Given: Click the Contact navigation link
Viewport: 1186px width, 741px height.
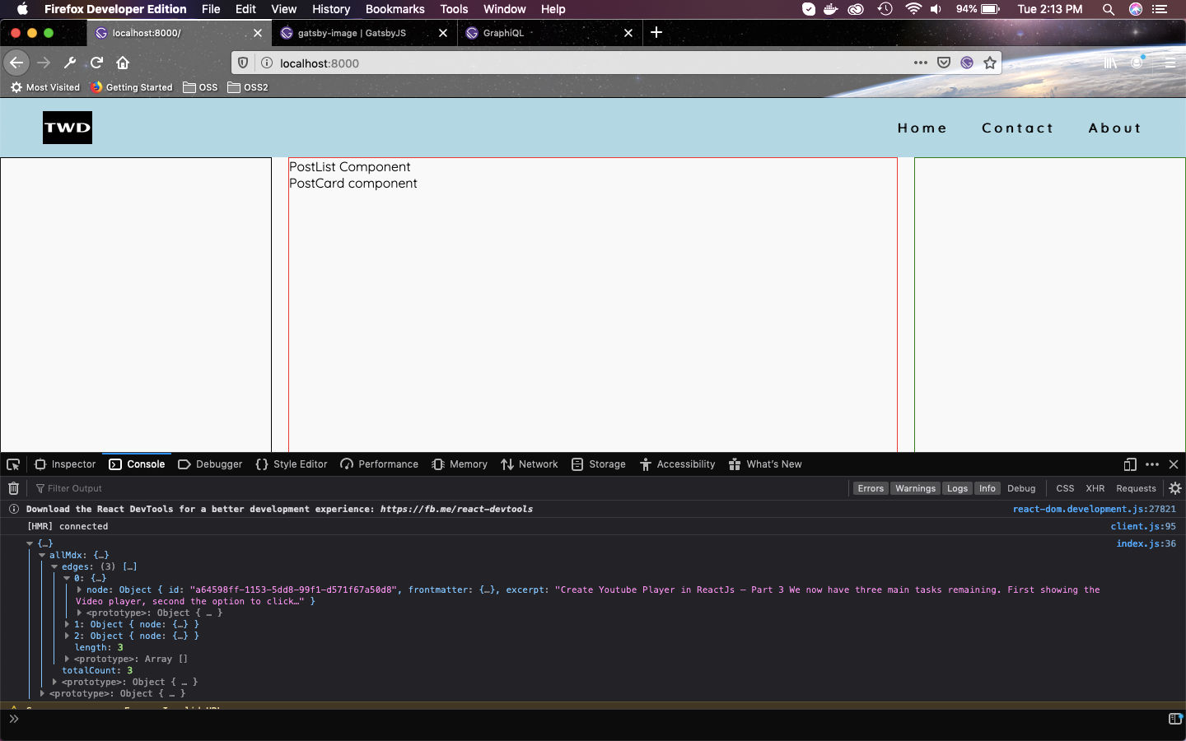Looking at the screenshot, I should [1018, 128].
